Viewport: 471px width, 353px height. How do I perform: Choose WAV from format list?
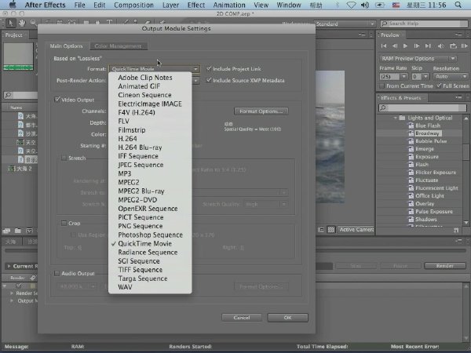[x=150, y=287]
